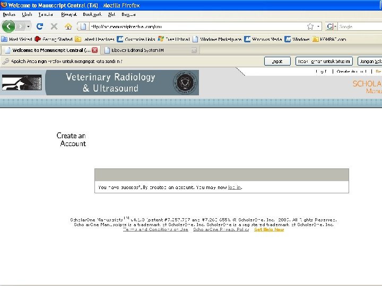Viewport: 382px width, 286px height.
Task: Open ScholarOne Privacy Policy link
Action: click(x=221, y=229)
